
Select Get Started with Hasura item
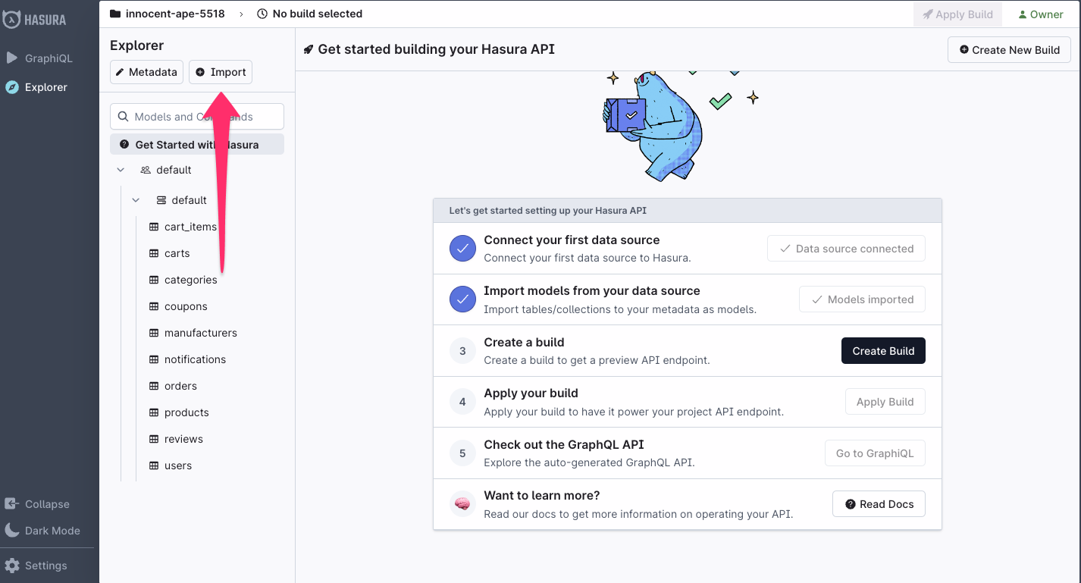[x=197, y=145]
